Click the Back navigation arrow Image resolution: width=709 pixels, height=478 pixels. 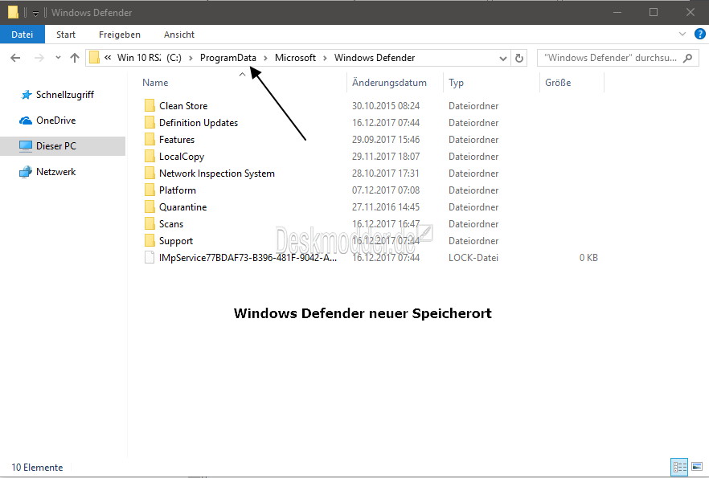[x=15, y=58]
